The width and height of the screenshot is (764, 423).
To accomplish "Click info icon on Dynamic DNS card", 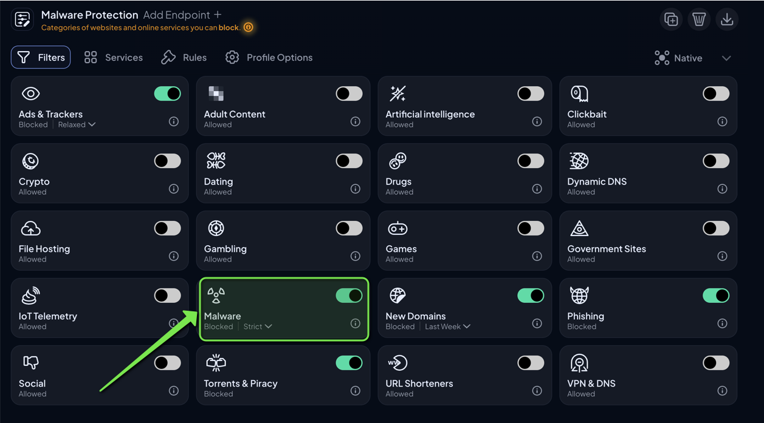I will 722,189.
